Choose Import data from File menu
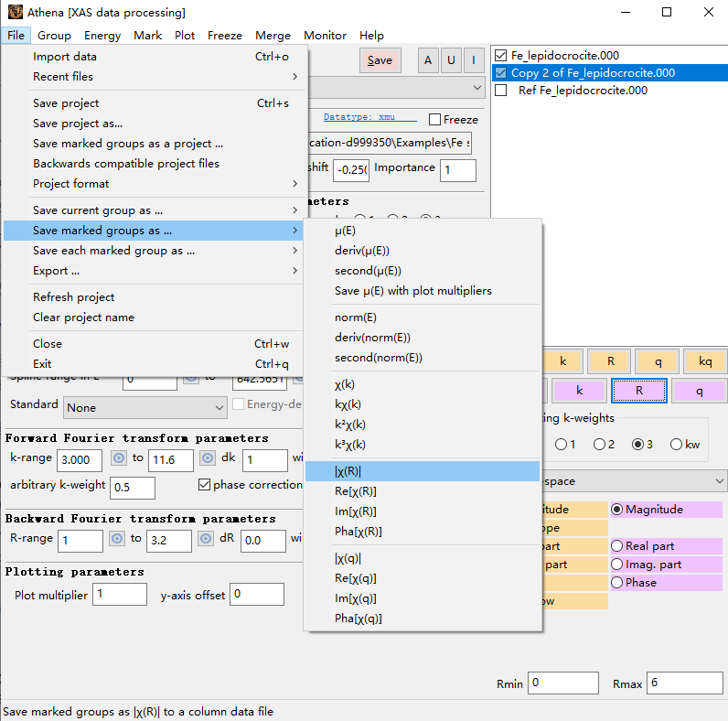 (154, 57)
